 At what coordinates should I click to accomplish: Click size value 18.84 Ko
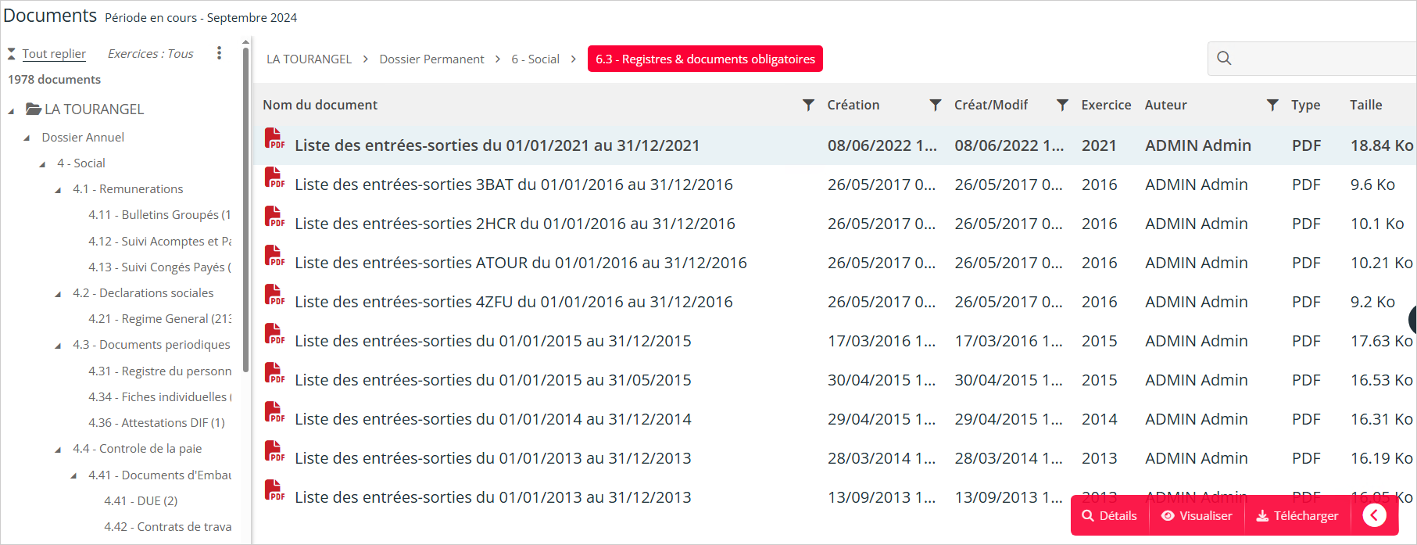point(1382,145)
